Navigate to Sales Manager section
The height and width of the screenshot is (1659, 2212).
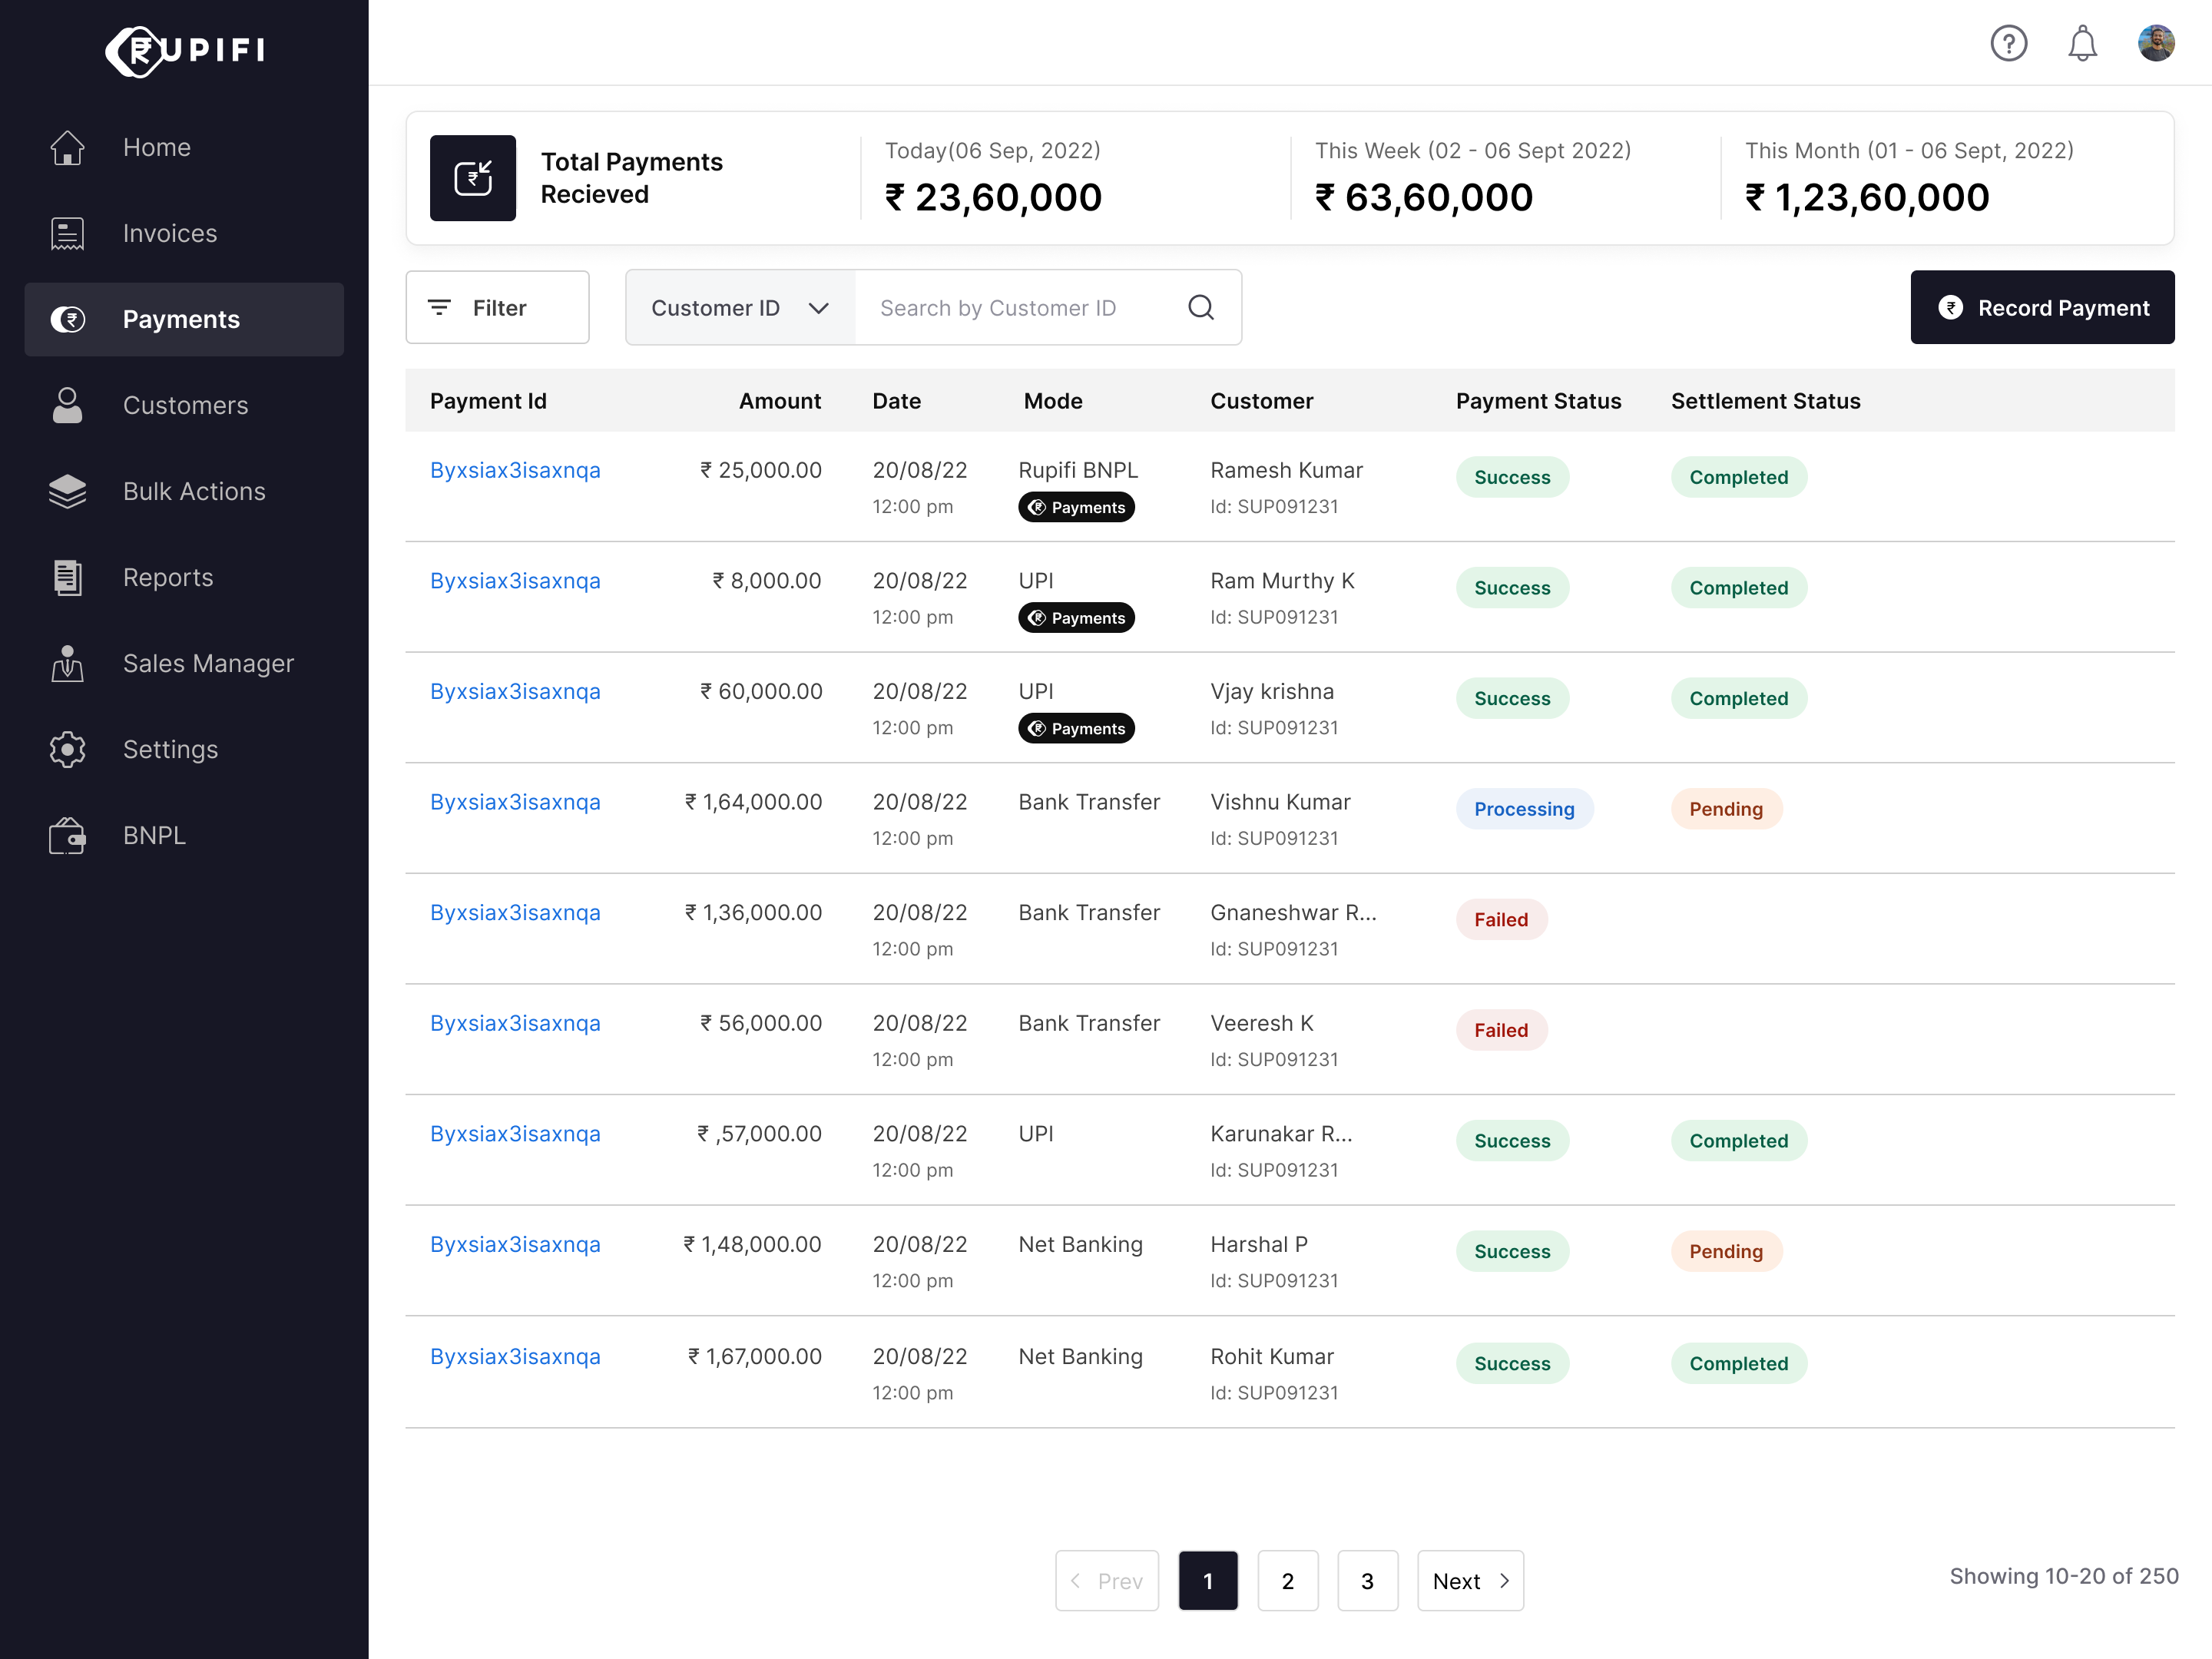pyautogui.click(x=208, y=663)
